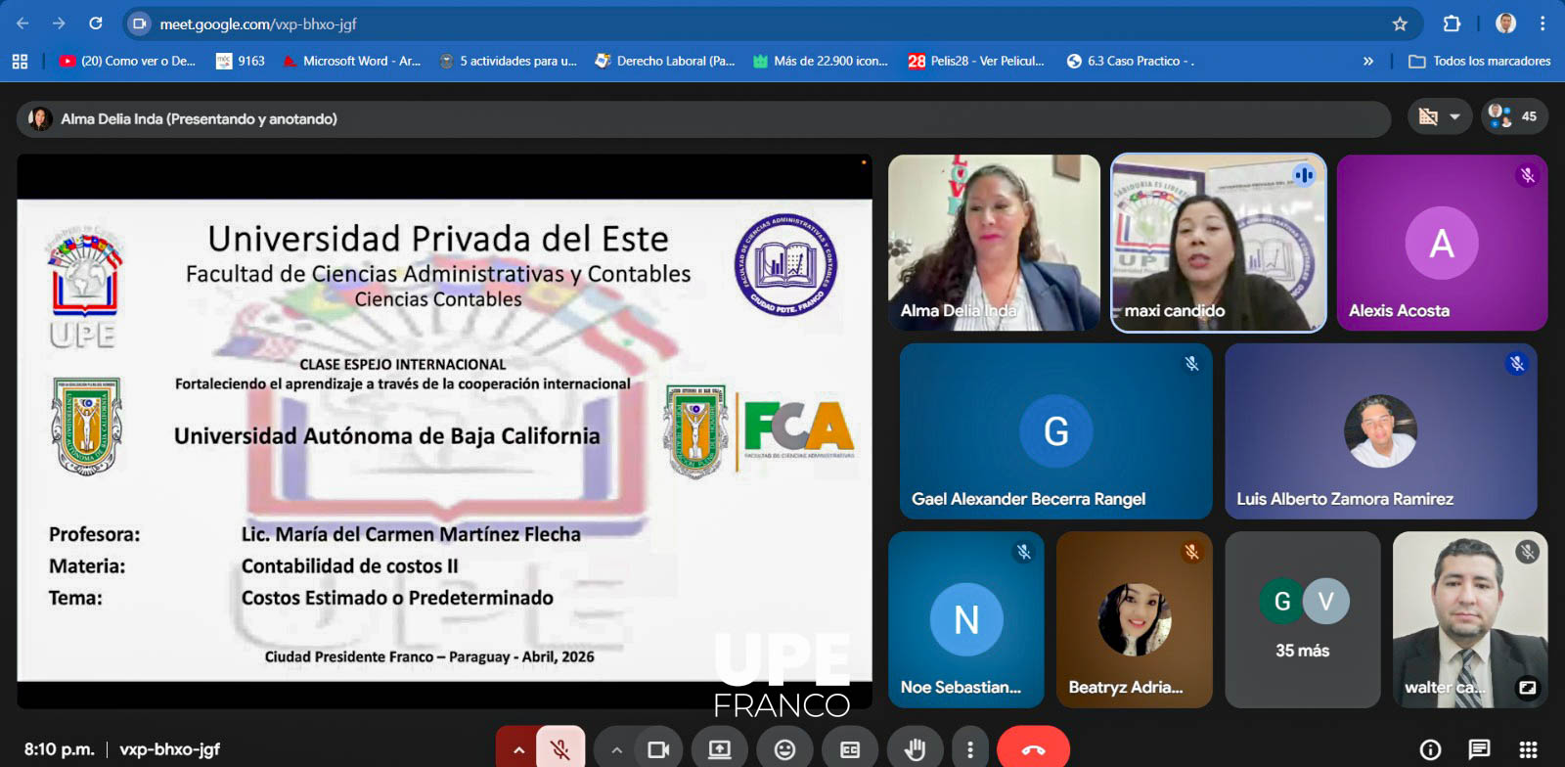Click muted mic icon on Luis Alberto tile

point(1517,364)
